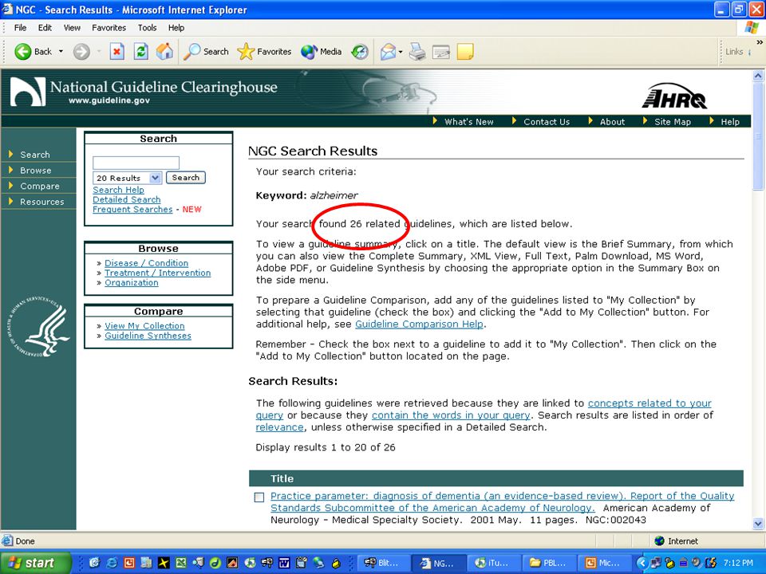The width and height of the screenshot is (766, 574).
Task: Check the box for Practice parameter dementia guideline
Action: (x=259, y=497)
